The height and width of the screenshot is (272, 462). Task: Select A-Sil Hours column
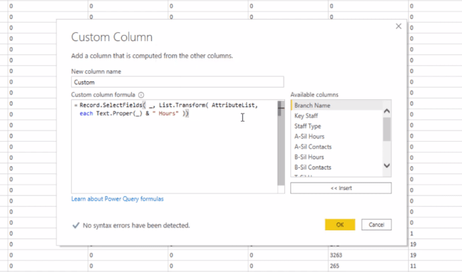[x=336, y=136]
